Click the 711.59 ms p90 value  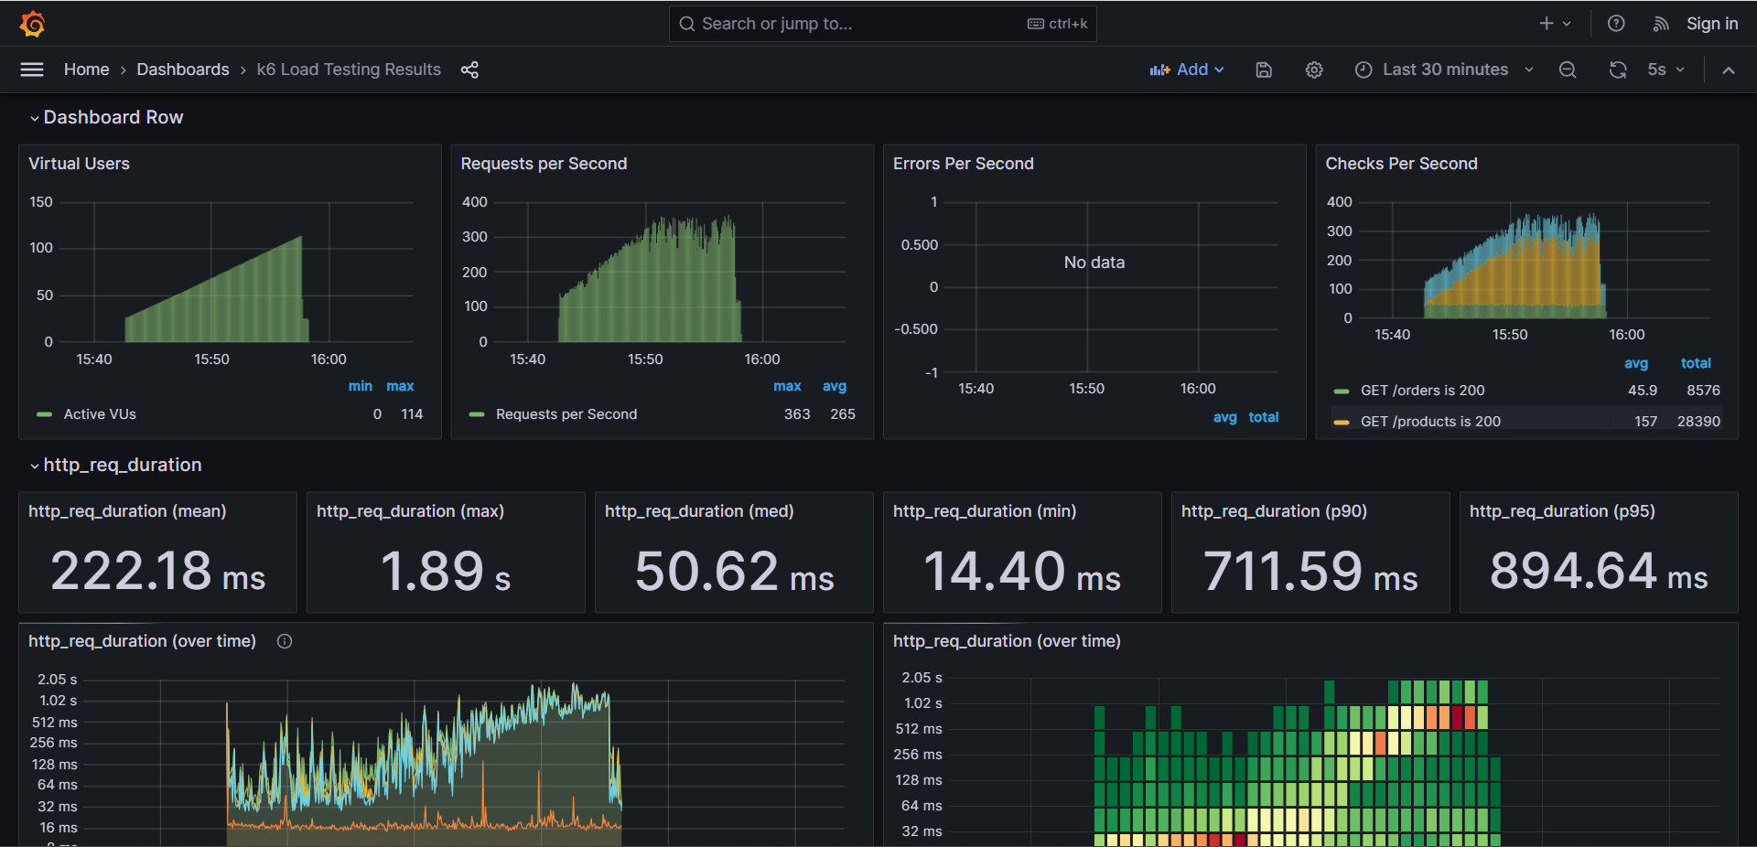[1310, 572]
